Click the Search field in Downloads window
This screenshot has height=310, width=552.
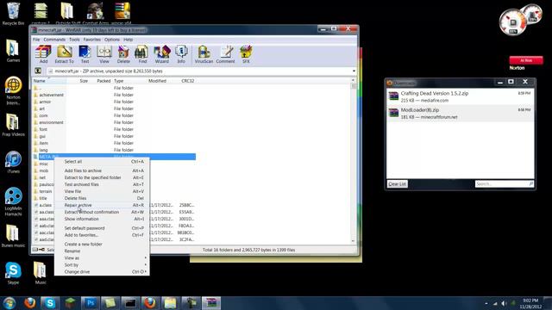pos(504,183)
